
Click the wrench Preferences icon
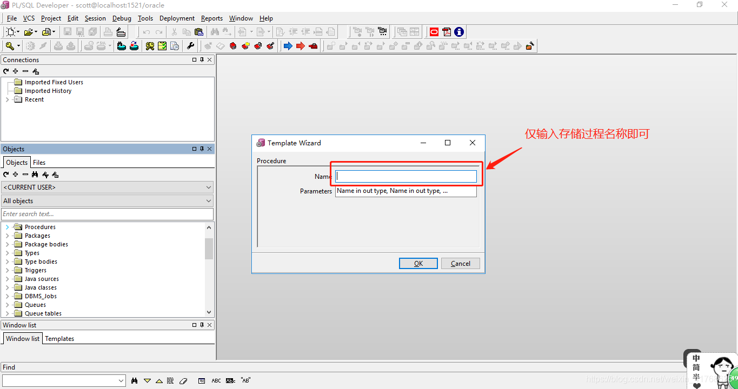190,46
